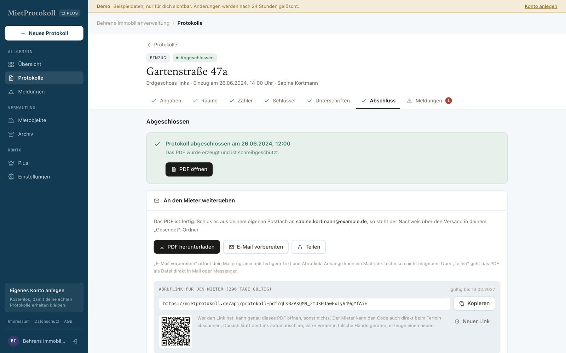
Task: Click the Mietobjekte building icon
Action: click(11, 120)
